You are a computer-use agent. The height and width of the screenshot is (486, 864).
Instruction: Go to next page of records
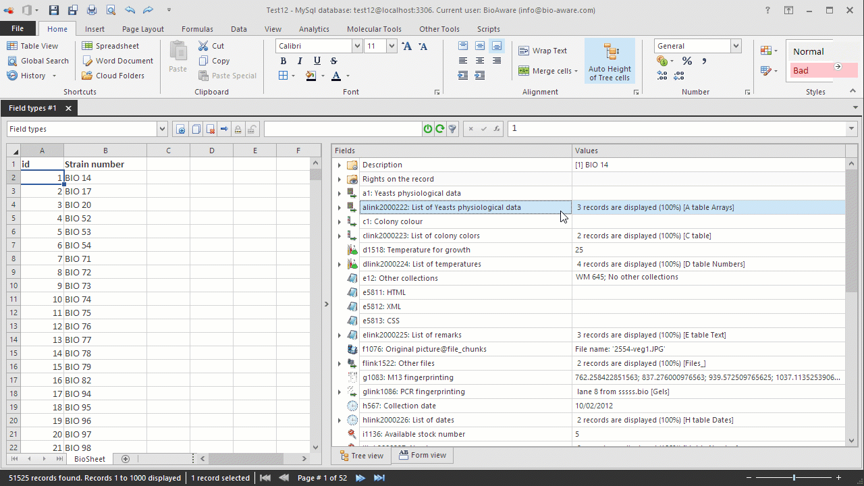360,477
